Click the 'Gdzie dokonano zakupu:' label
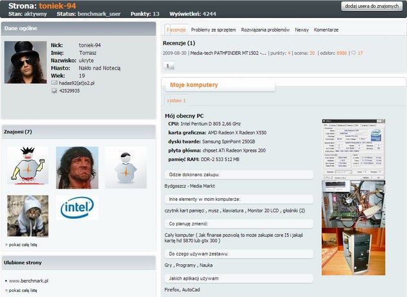 (194, 175)
